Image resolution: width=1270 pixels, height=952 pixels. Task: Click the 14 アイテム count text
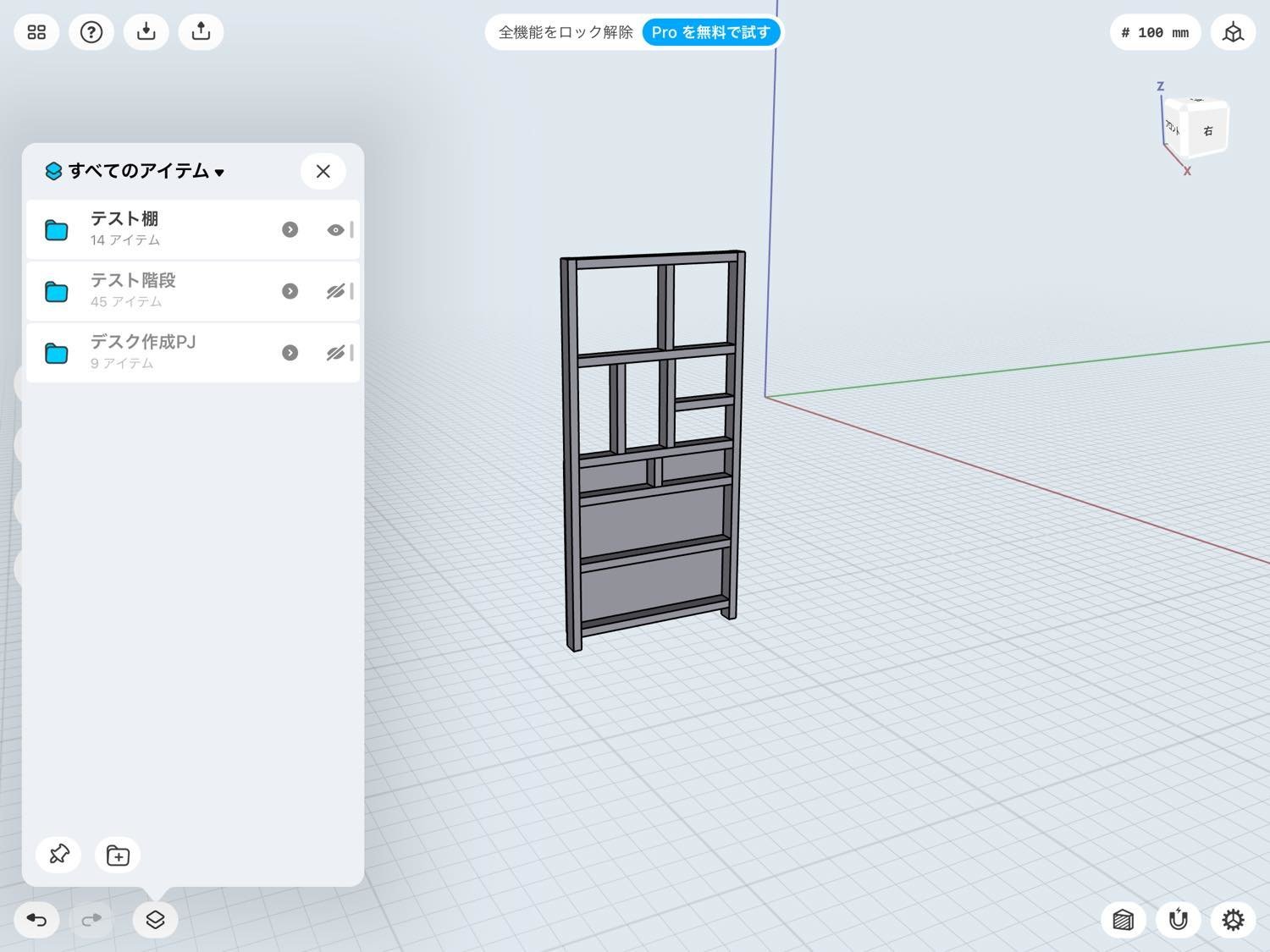click(125, 240)
